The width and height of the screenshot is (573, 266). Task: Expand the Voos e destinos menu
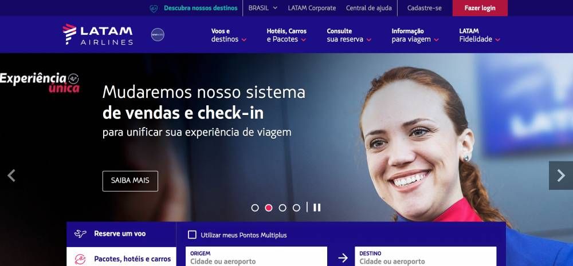229,35
